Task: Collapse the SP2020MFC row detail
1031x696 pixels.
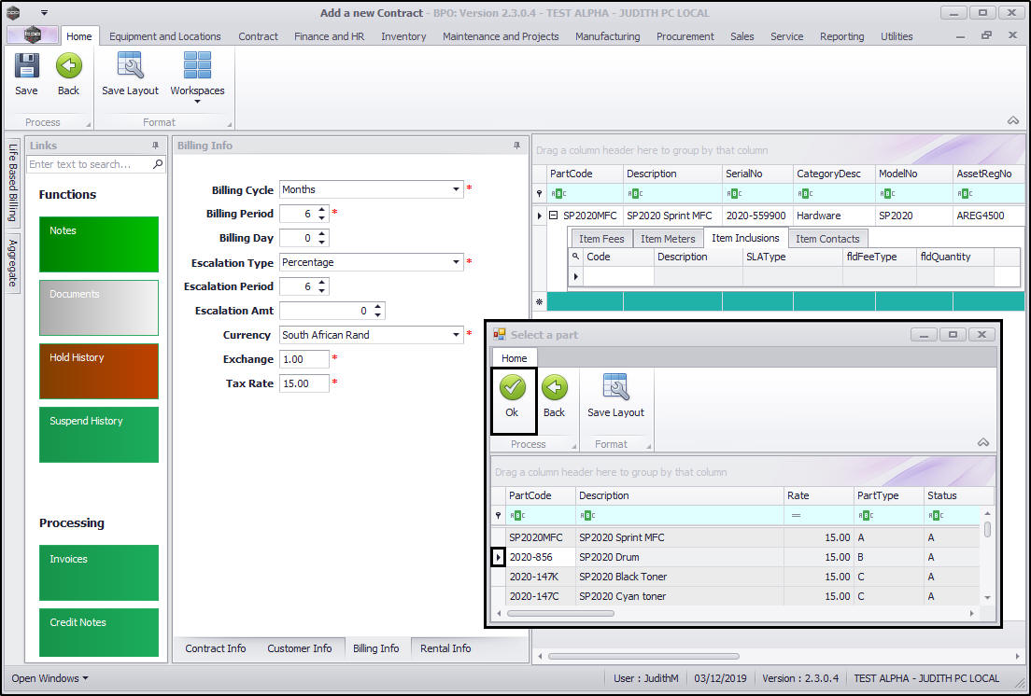Action: (553, 216)
